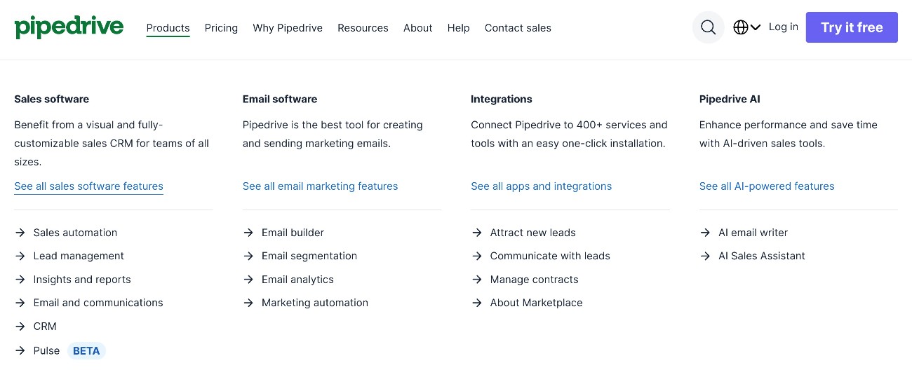The width and height of the screenshot is (912, 384).
Task: Open the About menu
Action: [x=417, y=28]
